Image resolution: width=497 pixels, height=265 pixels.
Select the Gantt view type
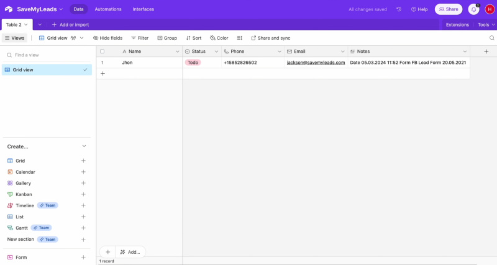coord(22,228)
